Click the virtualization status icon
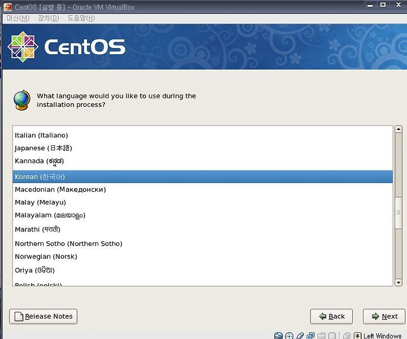Viewport: 407px width, 339px height. pyautogui.click(x=332, y=336)
